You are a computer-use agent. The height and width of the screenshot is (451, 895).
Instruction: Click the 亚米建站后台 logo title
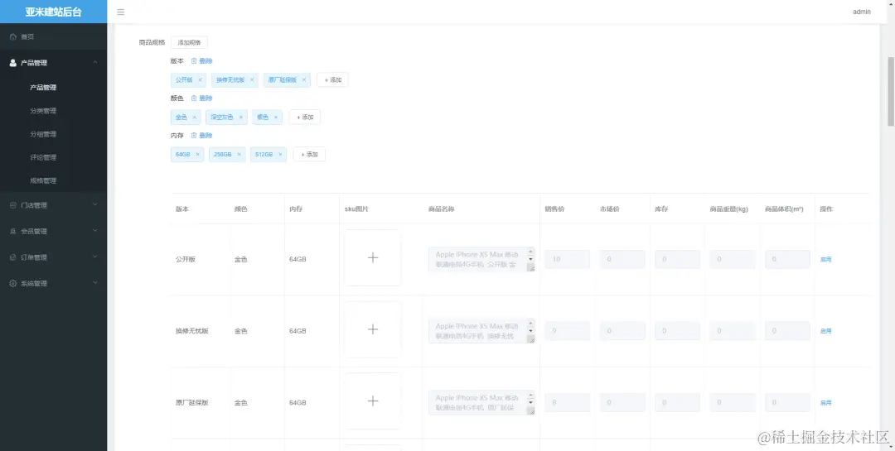53,12
